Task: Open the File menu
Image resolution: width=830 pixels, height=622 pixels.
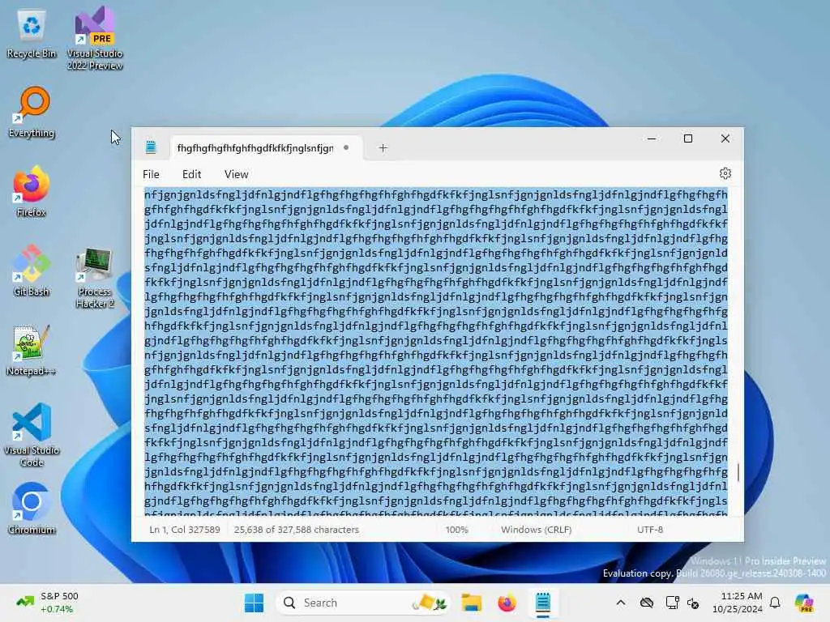Action: [151, 174]
